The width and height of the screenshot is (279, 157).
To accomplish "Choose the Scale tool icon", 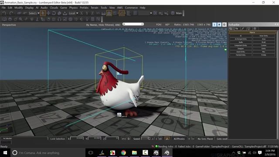I will coord(59,13).
